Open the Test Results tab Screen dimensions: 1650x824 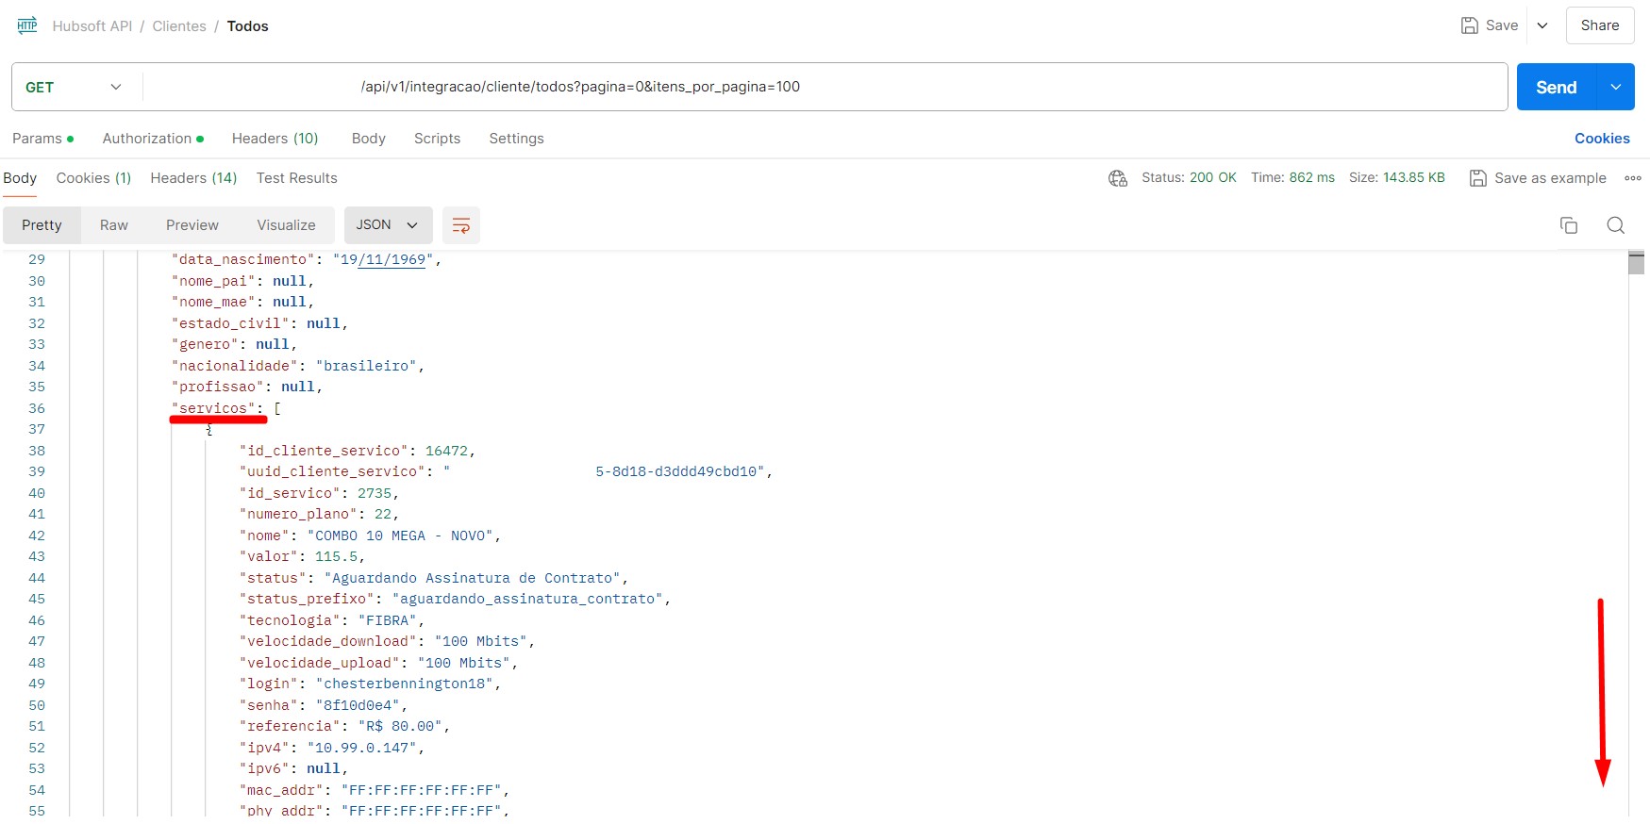296,178
